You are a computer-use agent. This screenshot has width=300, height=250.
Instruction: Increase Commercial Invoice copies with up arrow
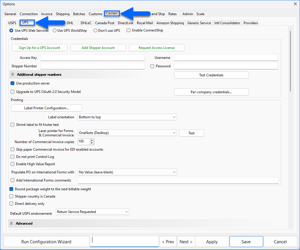92,140
